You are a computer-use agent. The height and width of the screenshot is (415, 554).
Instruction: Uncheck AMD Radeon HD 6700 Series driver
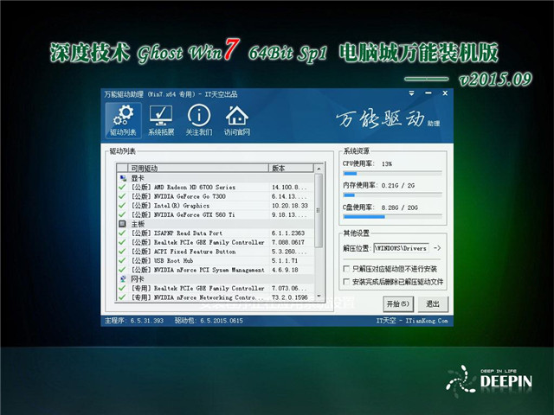coord(122,187)
